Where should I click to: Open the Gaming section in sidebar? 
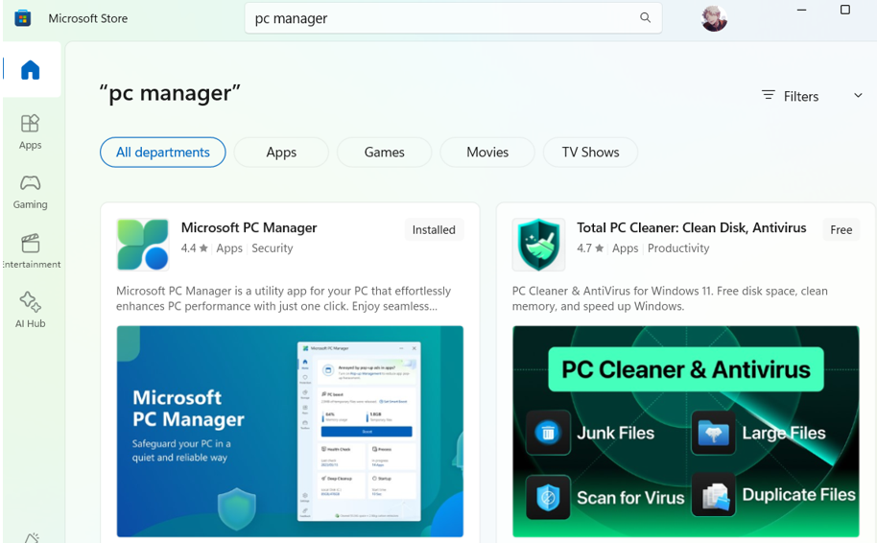tap(30, 192)
